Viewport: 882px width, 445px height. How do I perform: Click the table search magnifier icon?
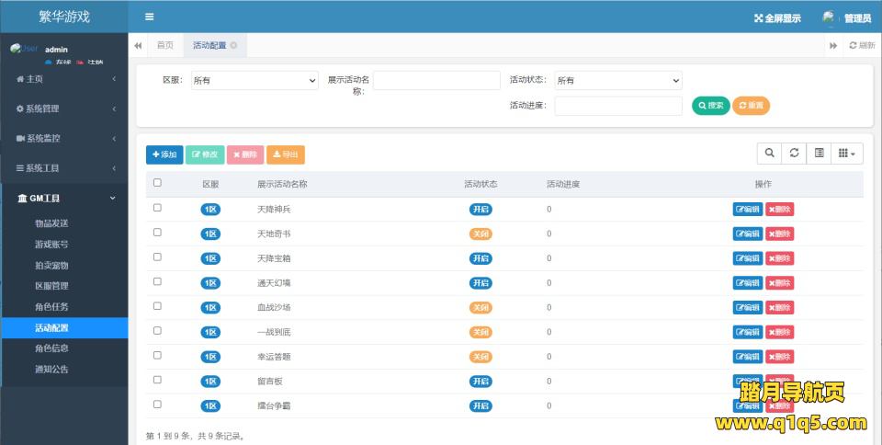click(769, 154)
